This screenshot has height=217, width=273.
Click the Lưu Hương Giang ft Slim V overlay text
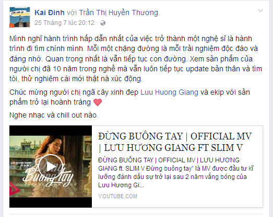pos(21,164)
